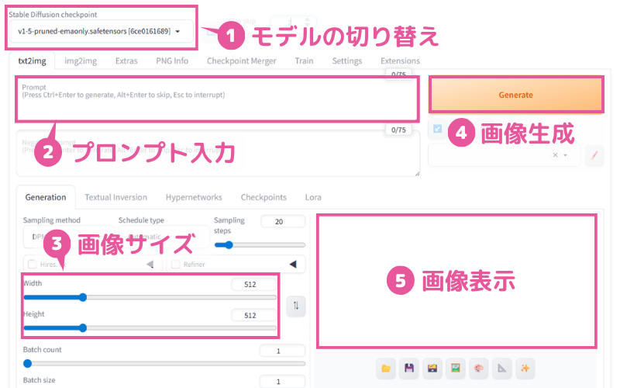Image resolution: width=620 pixels, height=388 pixels.
Task: Enable the Hires. fix checkbox
Action: coord(33,264)
